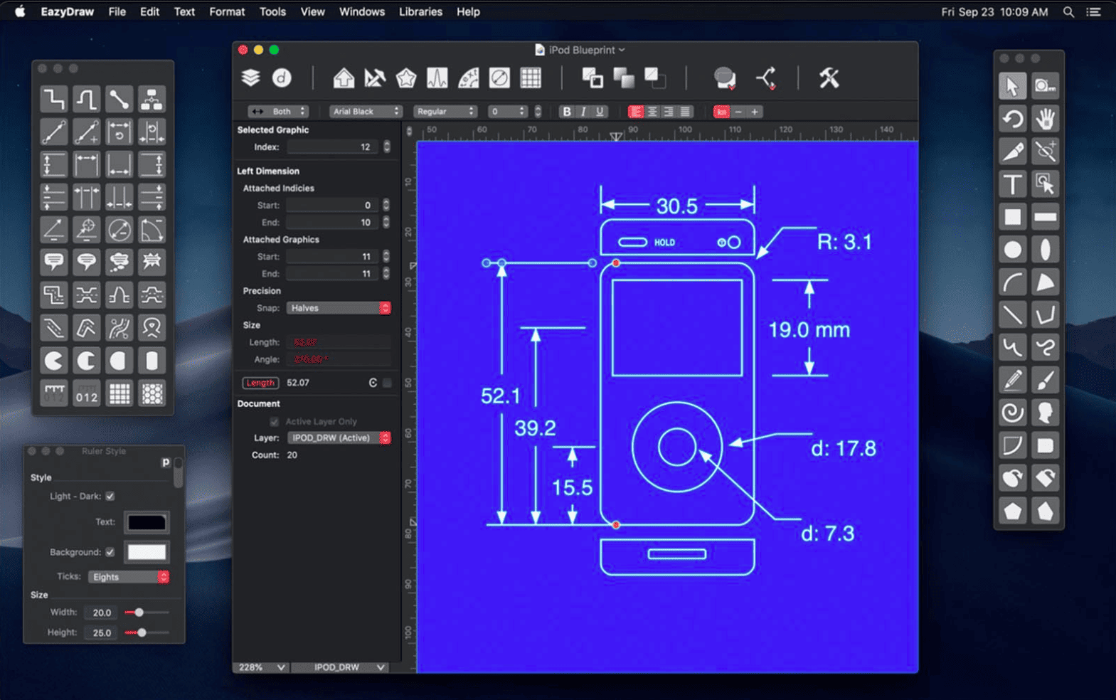
Task: Toggle underline text formatting
Action: tap(600, 112)
